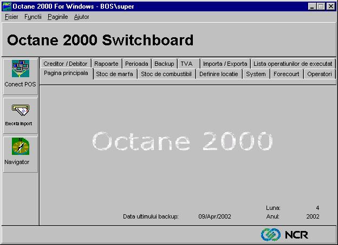Click the 'Luna:' label

coord(273,208)
